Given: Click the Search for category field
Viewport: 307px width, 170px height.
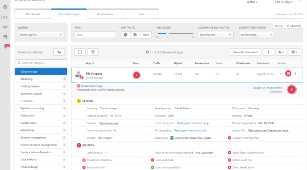Looking at the screenshot, I should coord(41,63).
